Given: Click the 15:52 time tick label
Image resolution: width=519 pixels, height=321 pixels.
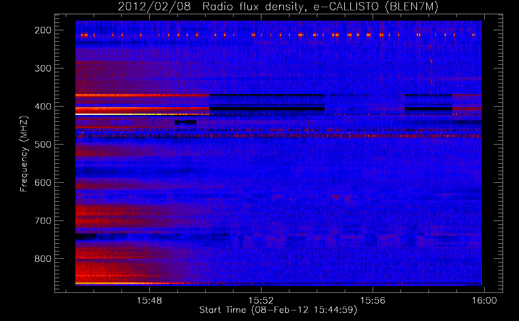Looking at the screenshot, I should [261, 301].
